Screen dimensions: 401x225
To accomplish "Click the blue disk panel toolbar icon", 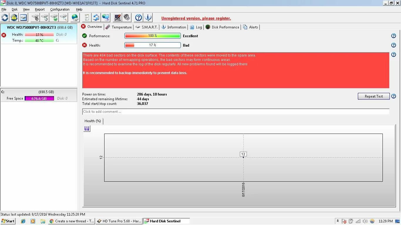I will pos(23,18).
